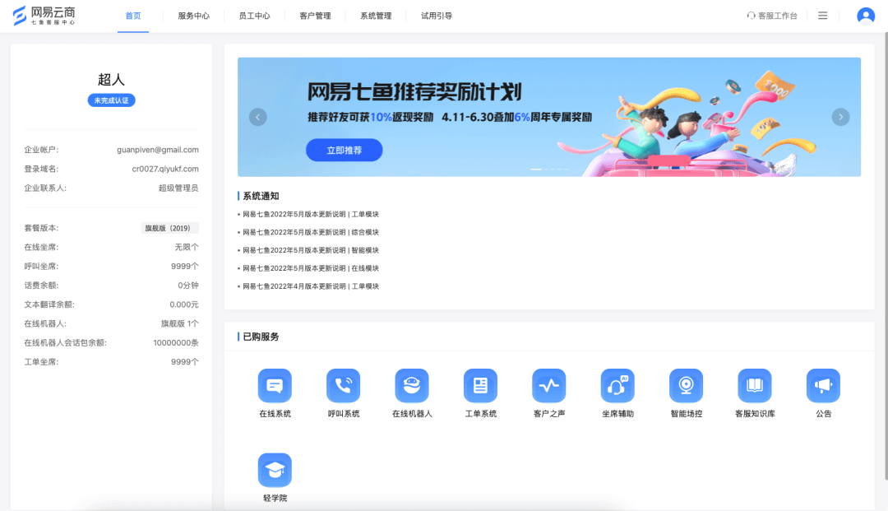Open the April 2022 工单模块 update notice
The image size is (888, 511).
(310, 286)
